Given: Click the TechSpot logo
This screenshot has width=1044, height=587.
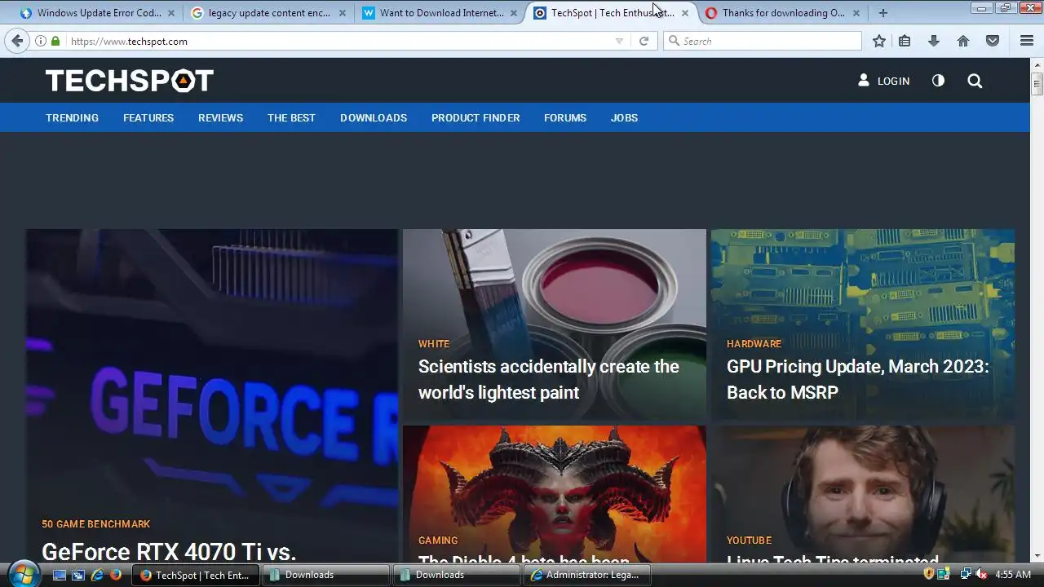Looking at the screenshot, I should (130, 80).
